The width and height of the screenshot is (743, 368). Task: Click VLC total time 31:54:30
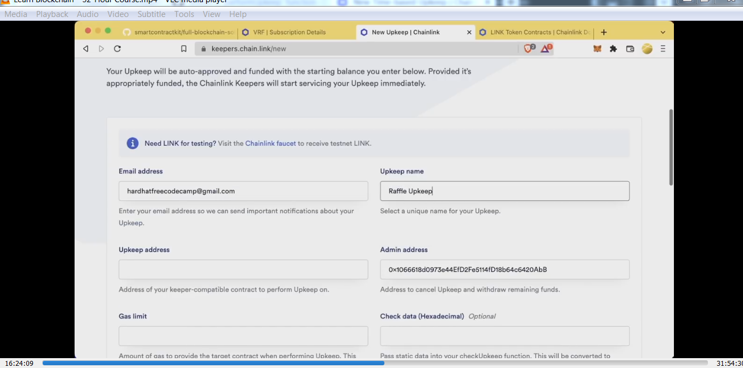729,363
